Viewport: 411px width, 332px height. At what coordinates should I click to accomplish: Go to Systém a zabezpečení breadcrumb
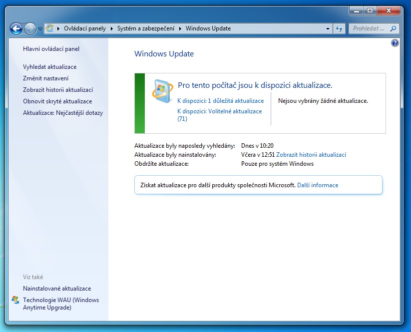146,28
